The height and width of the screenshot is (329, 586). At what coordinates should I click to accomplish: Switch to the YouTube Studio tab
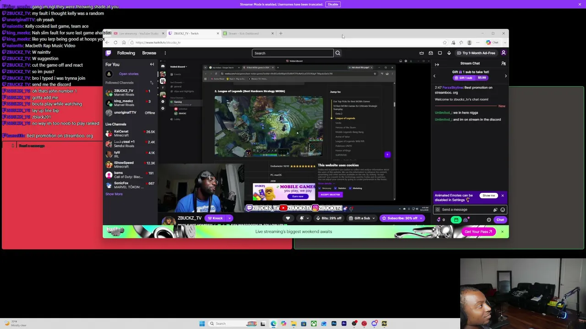pyautogui.click(x=138, y=33)
